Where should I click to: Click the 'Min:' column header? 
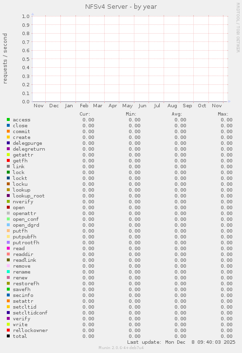pos(131,114)
